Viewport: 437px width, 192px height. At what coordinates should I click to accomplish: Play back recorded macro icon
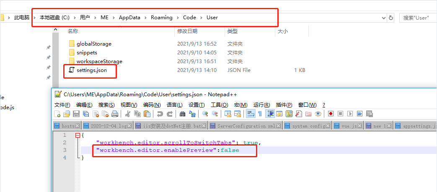click(350, 113)
